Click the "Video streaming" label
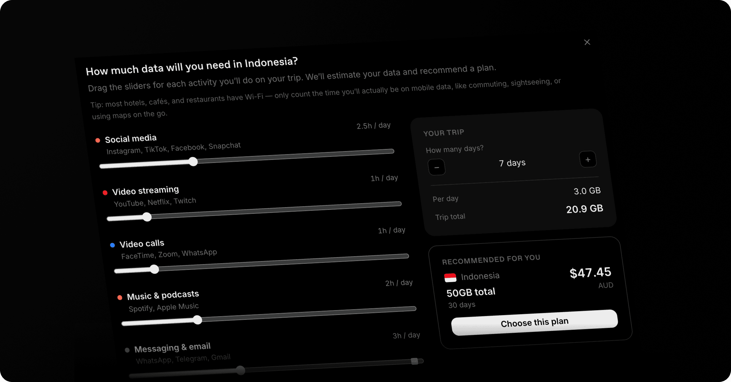Viewport: 731px width, 382px height. click(146, 191)
